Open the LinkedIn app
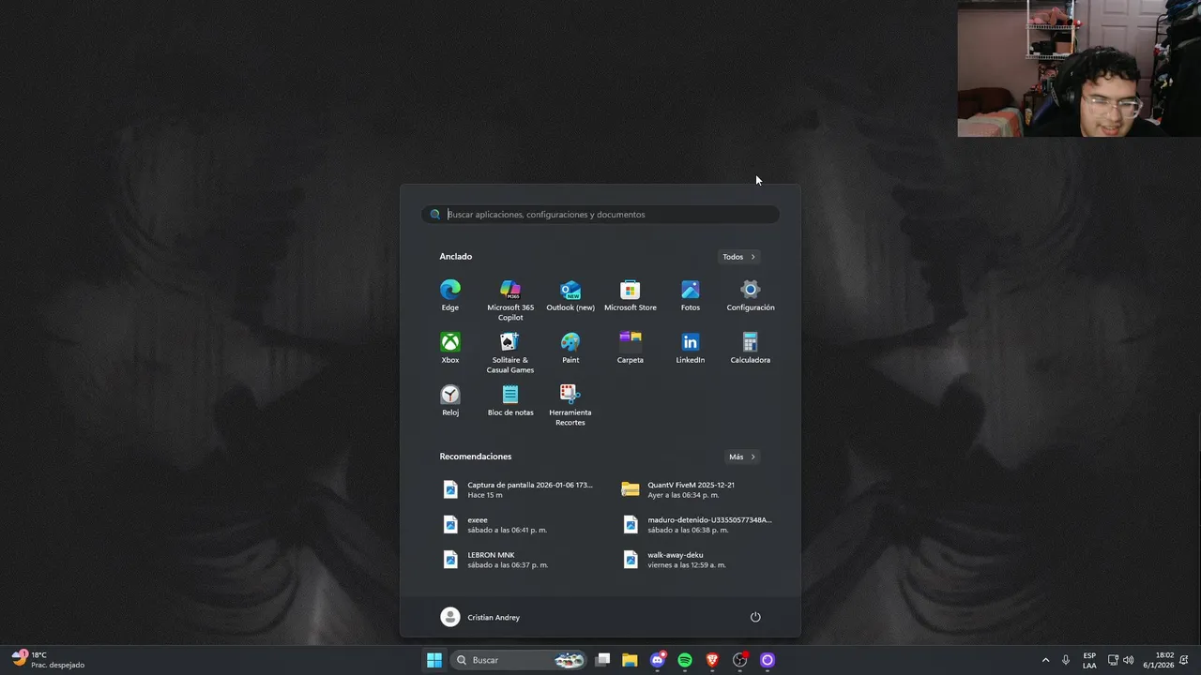The width and height of the screenshot is (1201, 675). click(691, 348)
